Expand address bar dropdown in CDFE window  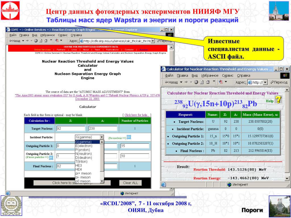[153, 41]
